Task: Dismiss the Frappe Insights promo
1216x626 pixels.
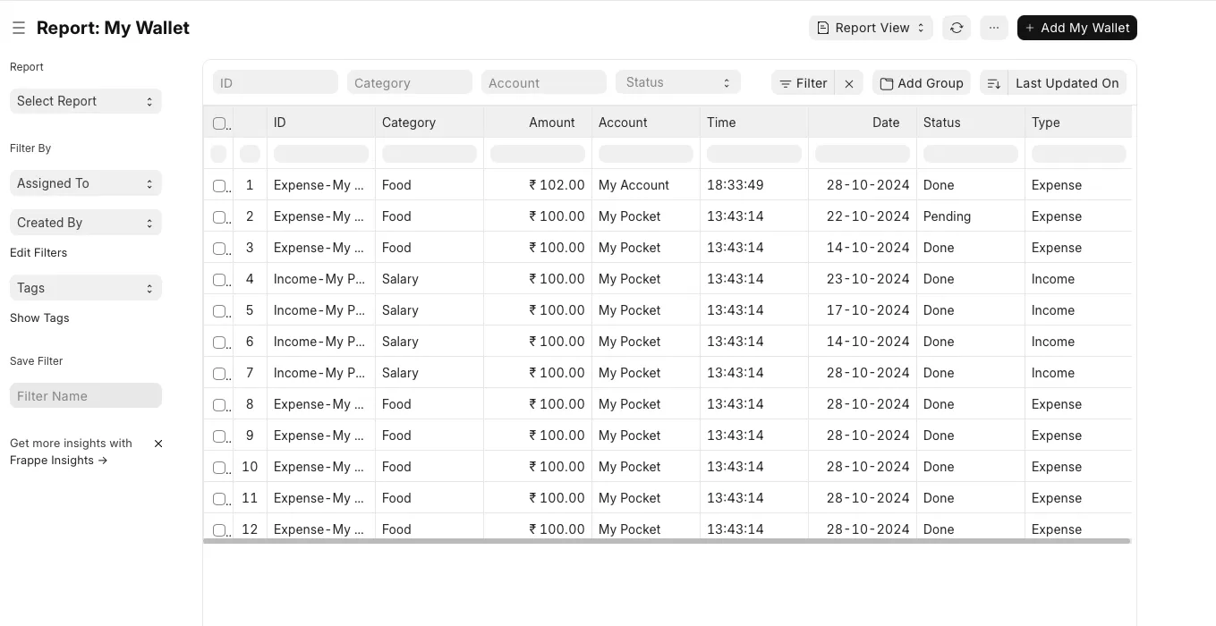Action: tap(158, 444)
